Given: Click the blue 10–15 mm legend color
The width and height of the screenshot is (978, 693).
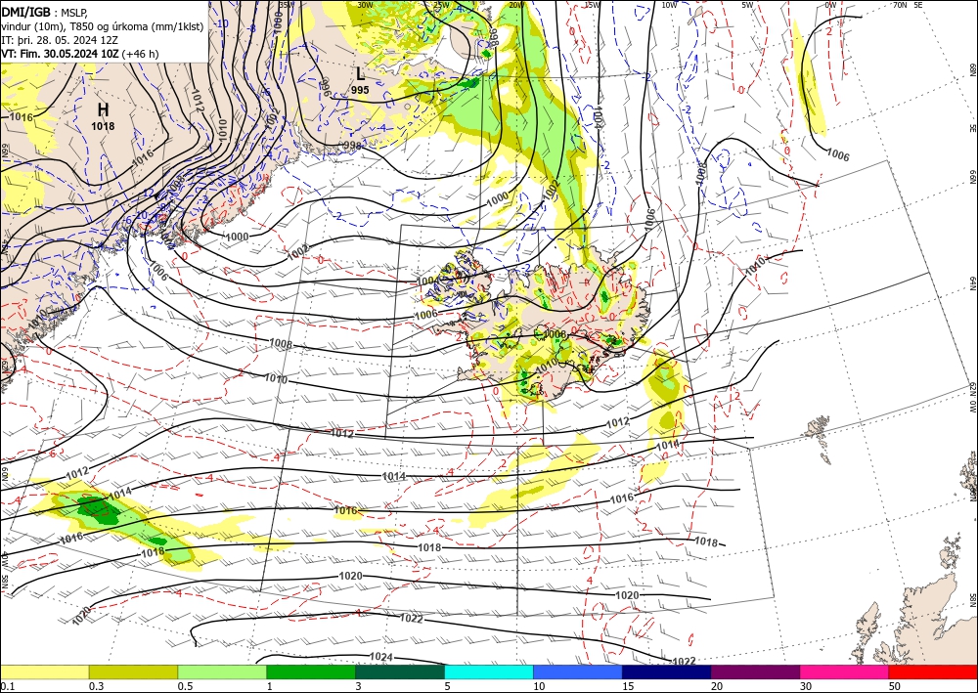Looking at the screenshot, I should coord(578,671).
